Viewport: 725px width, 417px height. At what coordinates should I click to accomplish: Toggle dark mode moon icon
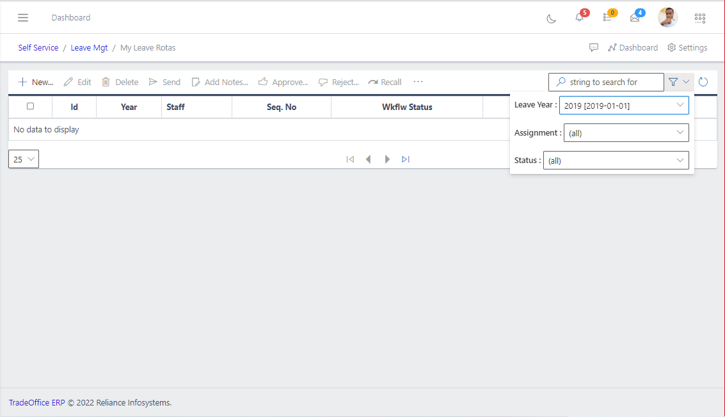point(551,19)
